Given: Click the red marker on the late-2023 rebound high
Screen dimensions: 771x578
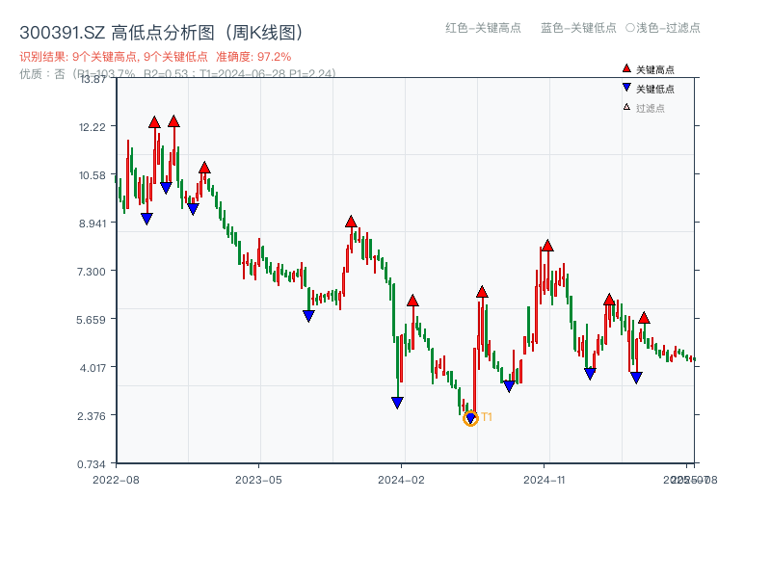Looking at the screenshot, I should tap(351, 221).
